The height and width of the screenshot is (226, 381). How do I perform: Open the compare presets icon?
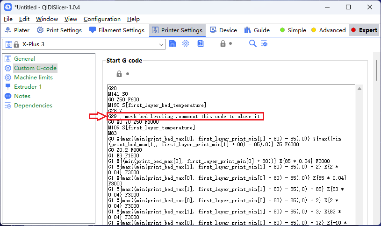pyautogui.click(x=264, y=43)
